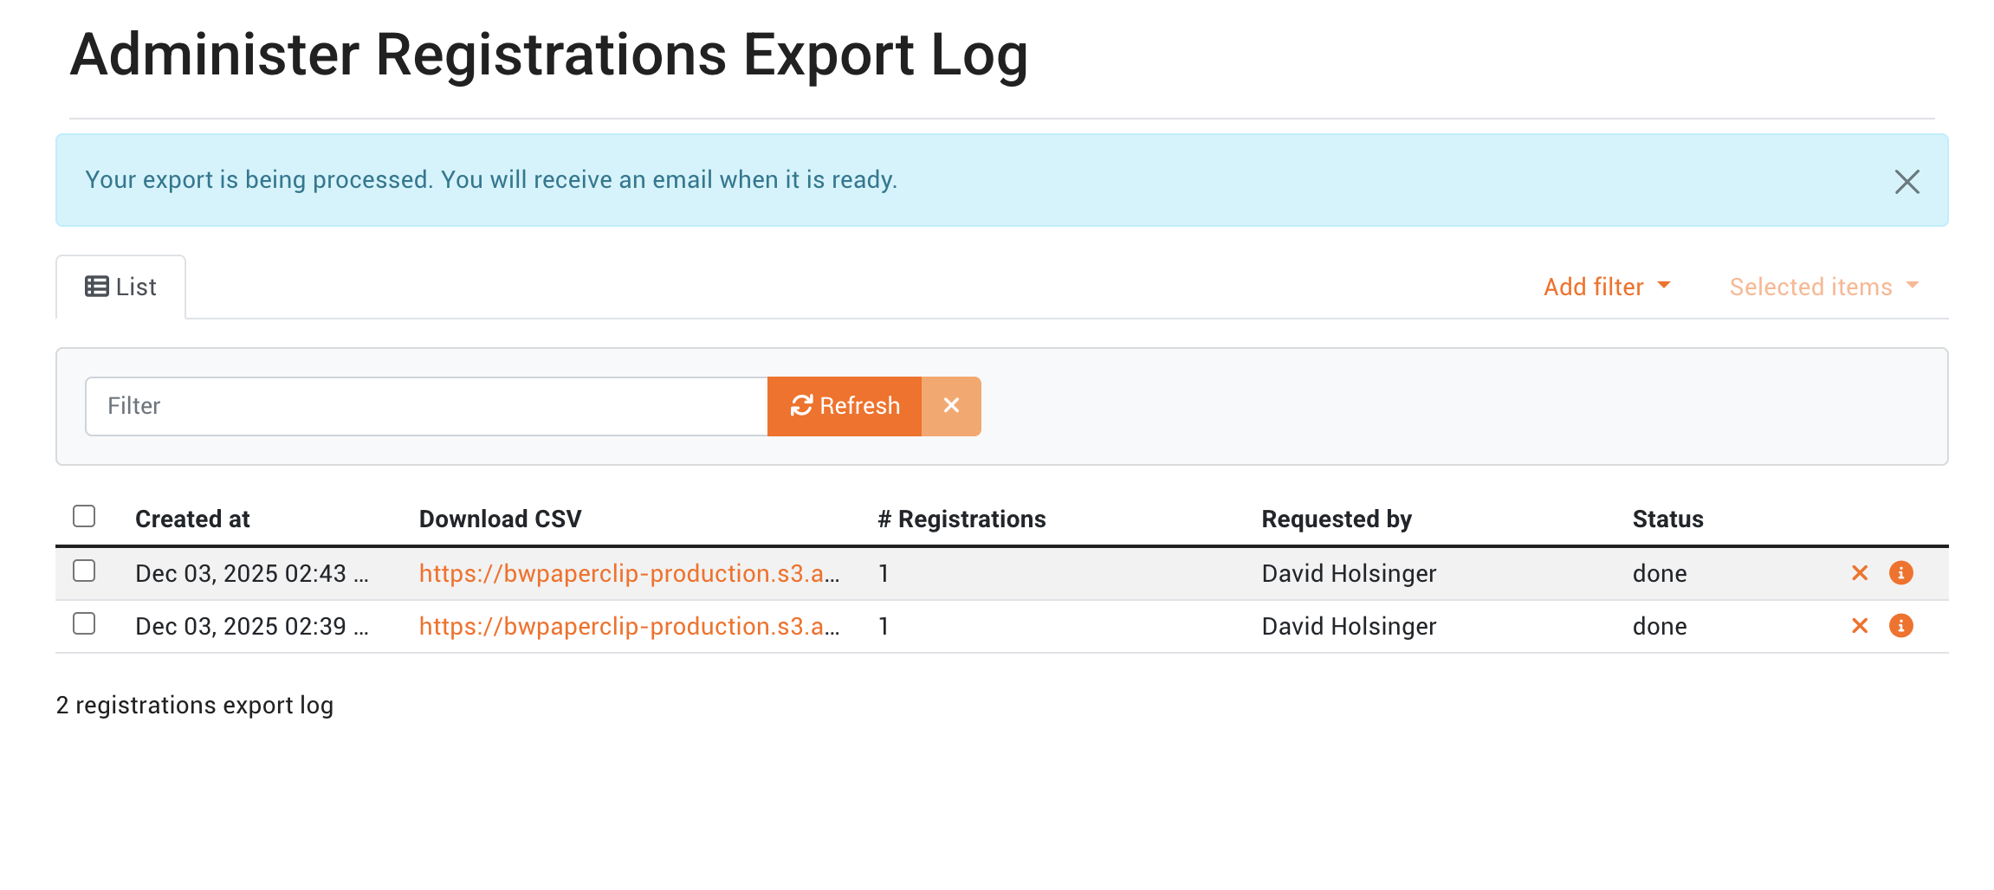The width and height of the screenshot is (1994, 890).
Task: Sort by the Created at column
Action: [192, 519]
